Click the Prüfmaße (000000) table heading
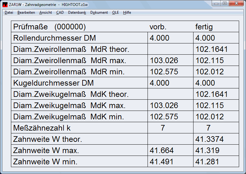This screenshot has width=246, height=174. 49,27
